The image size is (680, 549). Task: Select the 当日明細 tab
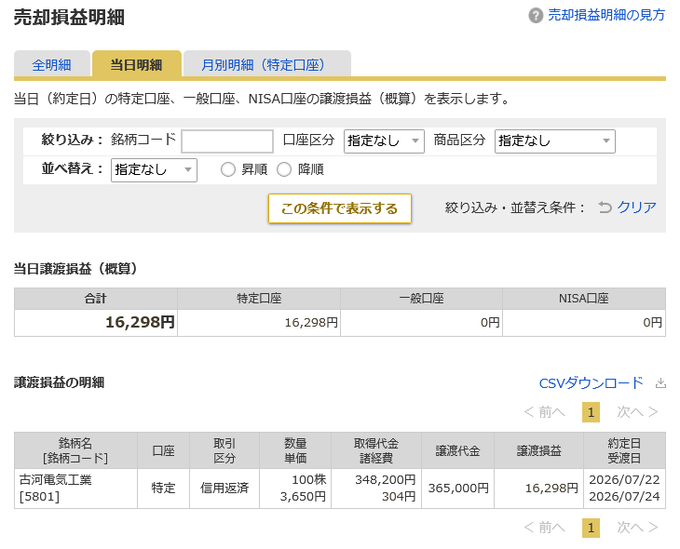(x=136, y=65)
